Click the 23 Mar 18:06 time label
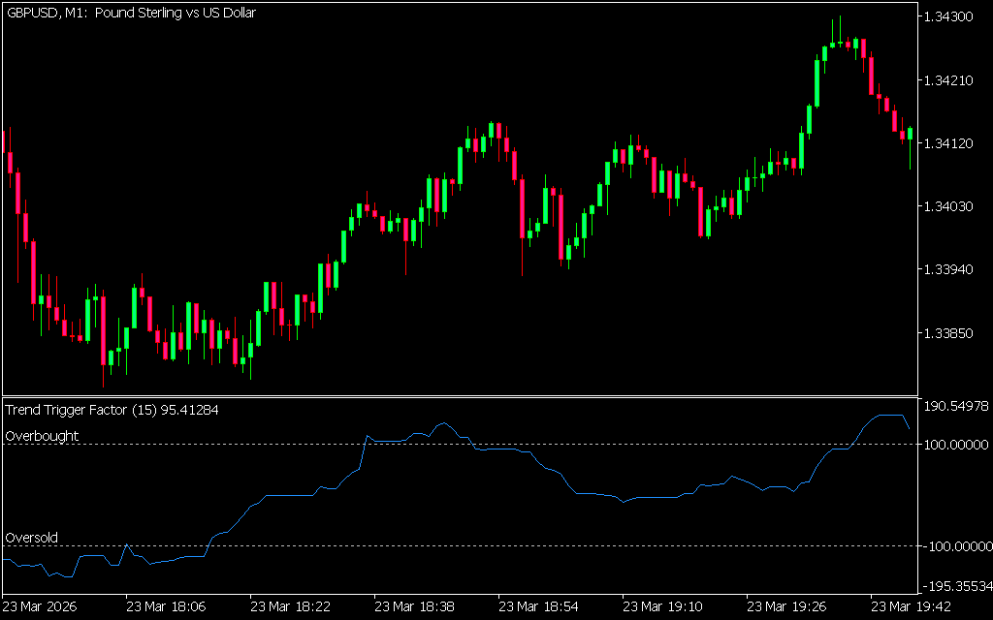This screenshot has width=993, height=620. pyautogui.click(x=165, y=606)
